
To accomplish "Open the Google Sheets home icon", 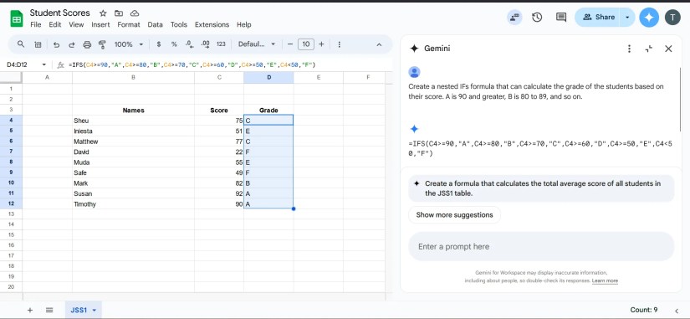I will (x=17, y=19).
